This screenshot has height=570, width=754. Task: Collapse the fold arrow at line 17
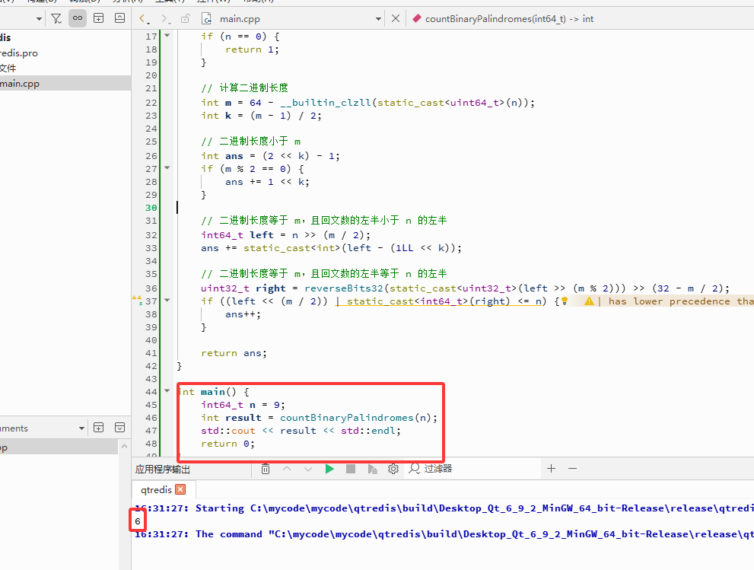point(167,35)
